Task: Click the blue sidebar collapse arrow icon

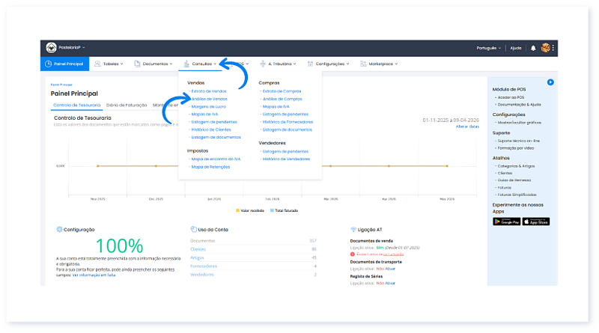Action: click(x=550, y=82)
